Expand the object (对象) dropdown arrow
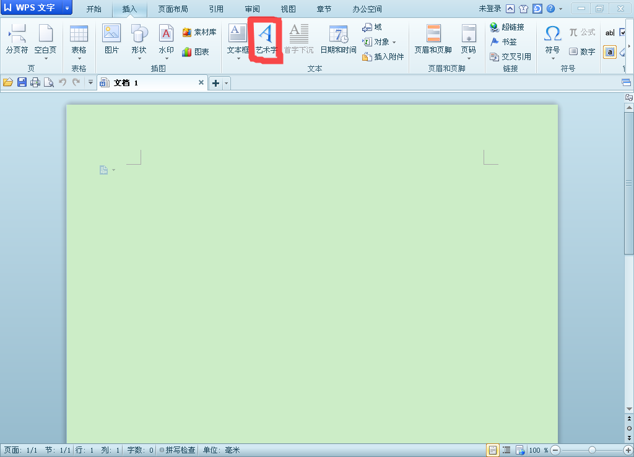This screenshot has width=634, height=457. coord(394,42)
